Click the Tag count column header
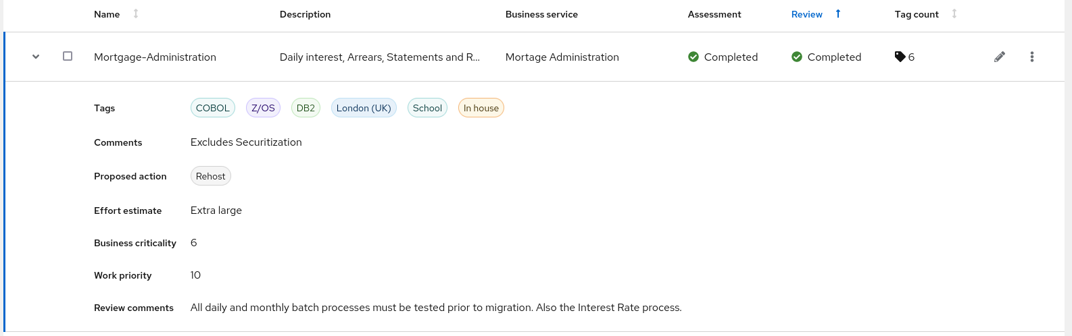This screenshot has height=336, width=1072. [917, 14]
